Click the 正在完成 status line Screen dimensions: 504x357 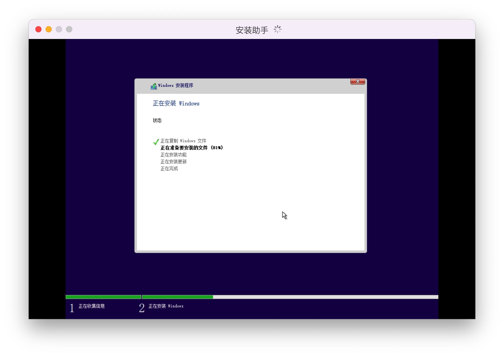point(169,168)
